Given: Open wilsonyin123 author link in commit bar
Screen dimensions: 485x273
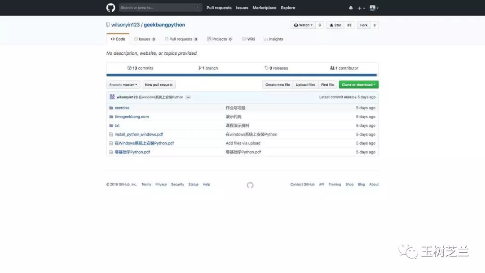Looking at the screenshot, I should [x=127, y=97].
